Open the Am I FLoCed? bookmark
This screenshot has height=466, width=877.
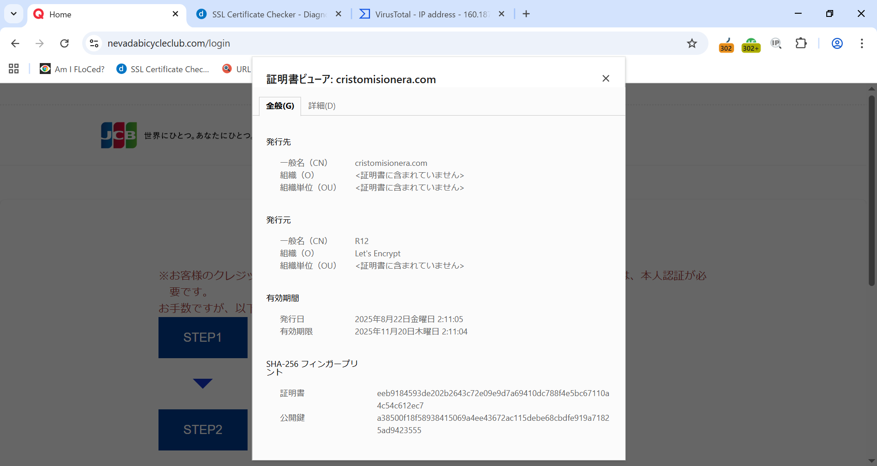[72, 69]
